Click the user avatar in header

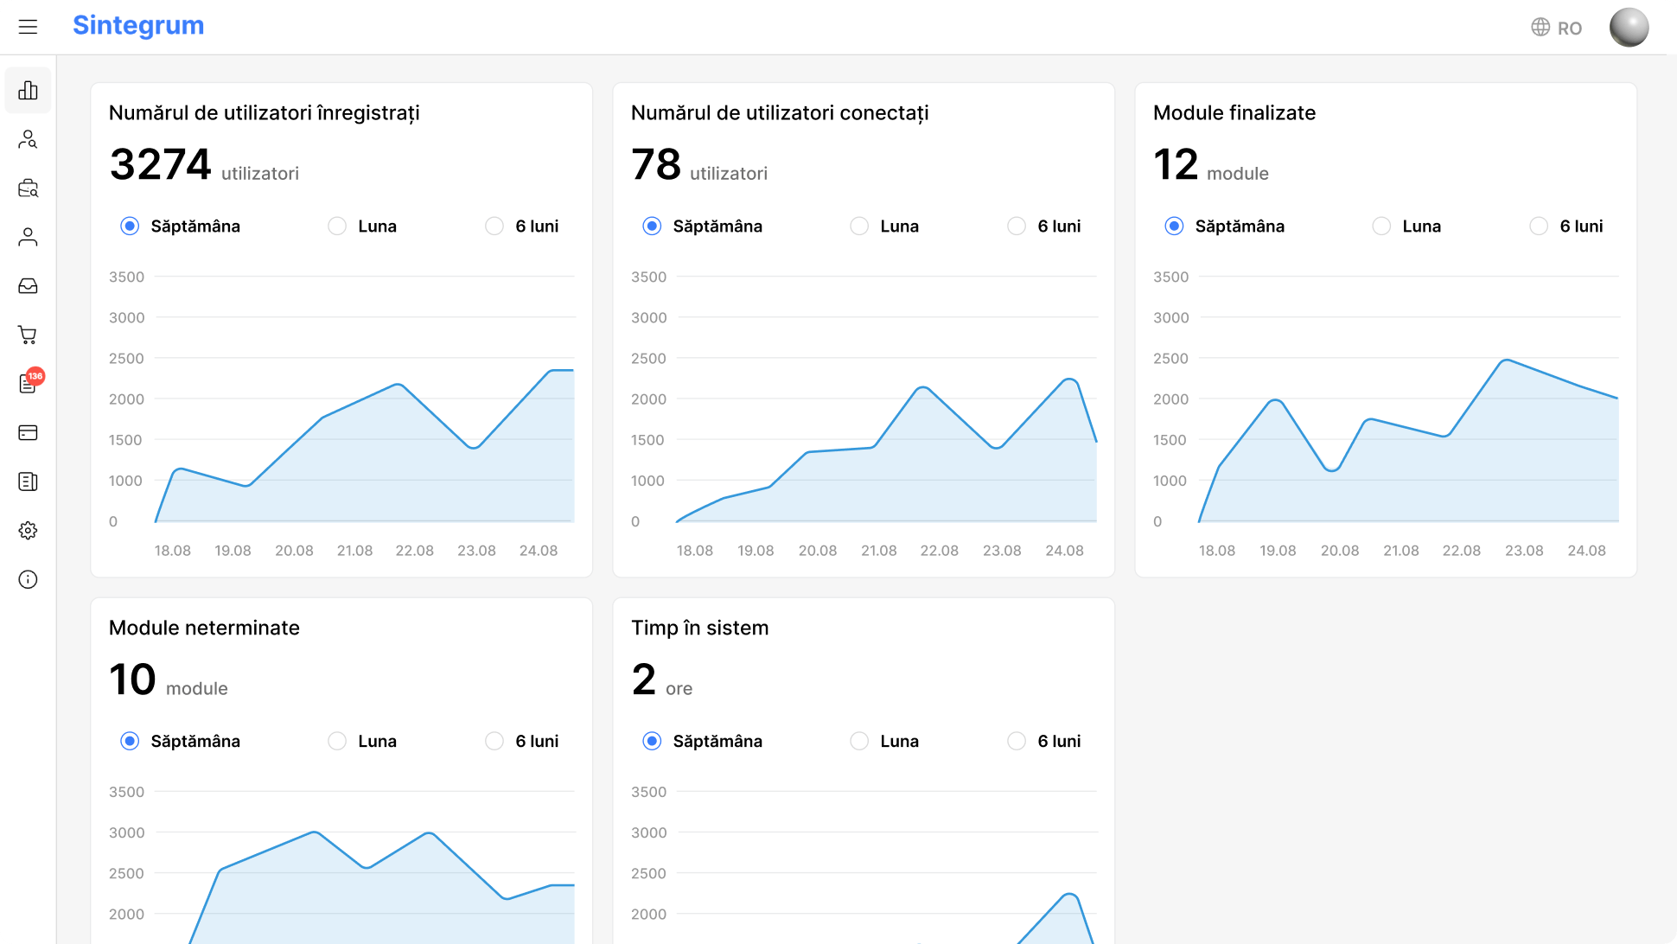click(1629, 27)
